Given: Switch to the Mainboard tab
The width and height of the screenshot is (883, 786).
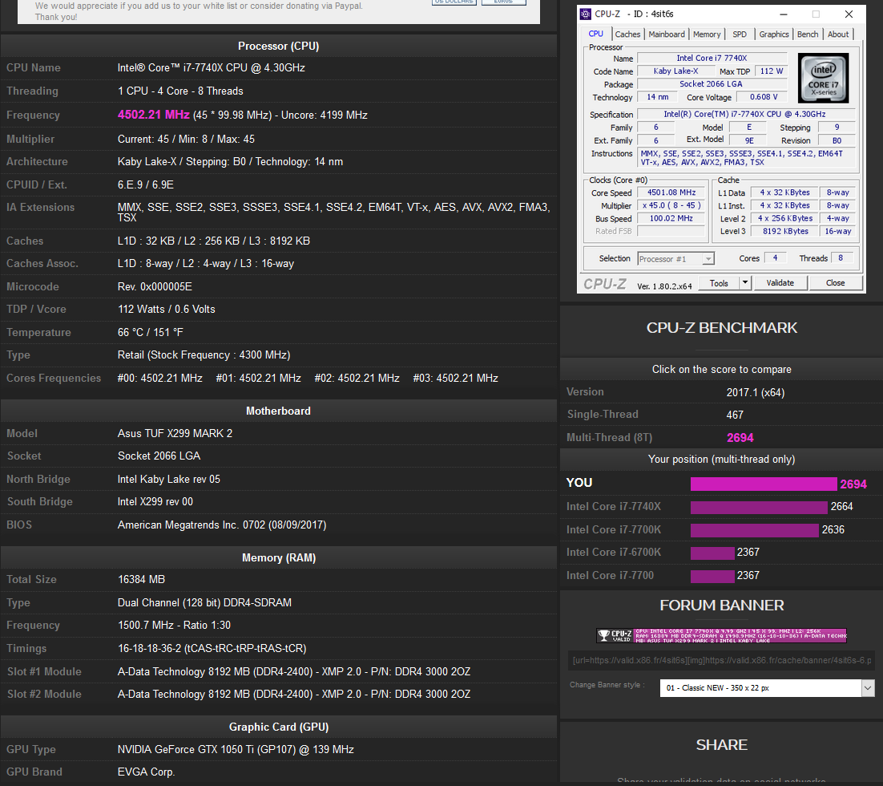Looking at the screenshot, I should [x=667, y=34].
